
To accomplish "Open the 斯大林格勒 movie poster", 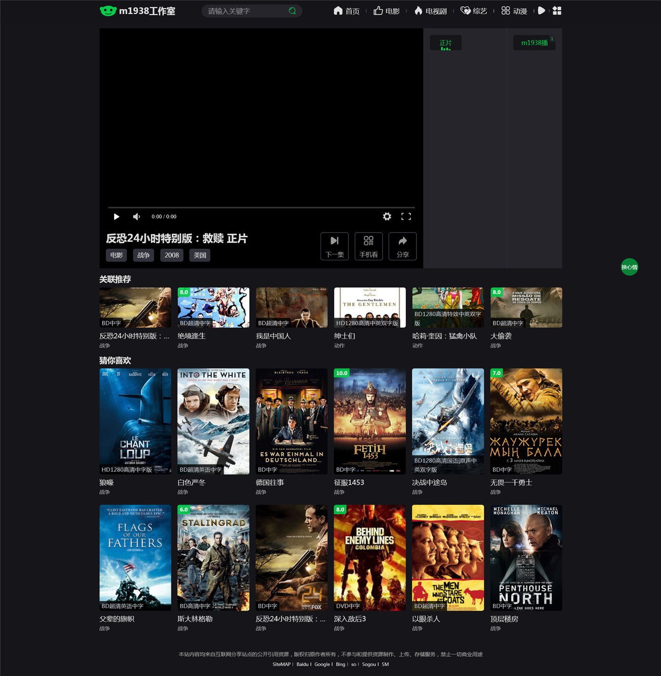I will (x=213, y=558).
